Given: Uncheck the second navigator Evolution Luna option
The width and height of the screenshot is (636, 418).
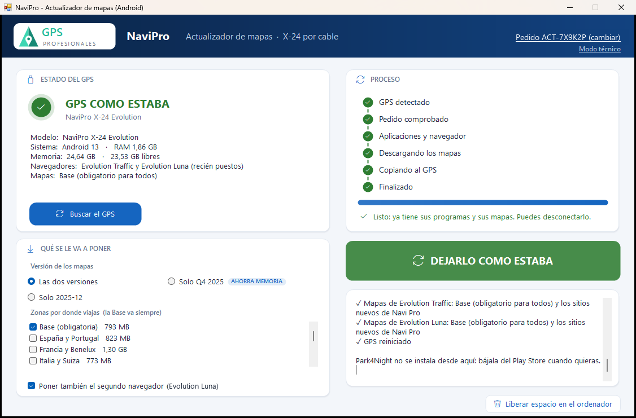Looking at the screenshot, I should click(x=31, y=386).
